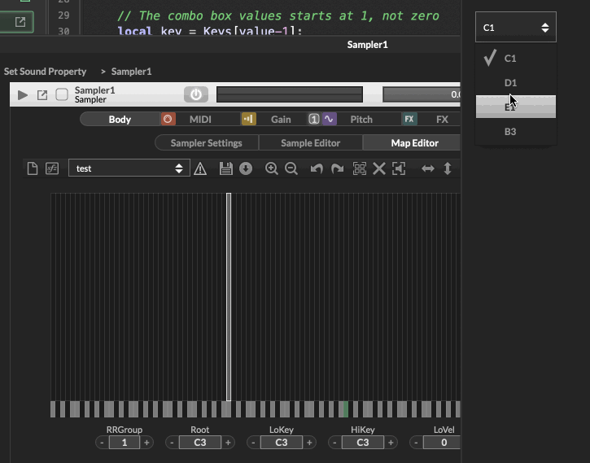
Task: Click the Root C3 value field
Action: click(x=200, y=443)
